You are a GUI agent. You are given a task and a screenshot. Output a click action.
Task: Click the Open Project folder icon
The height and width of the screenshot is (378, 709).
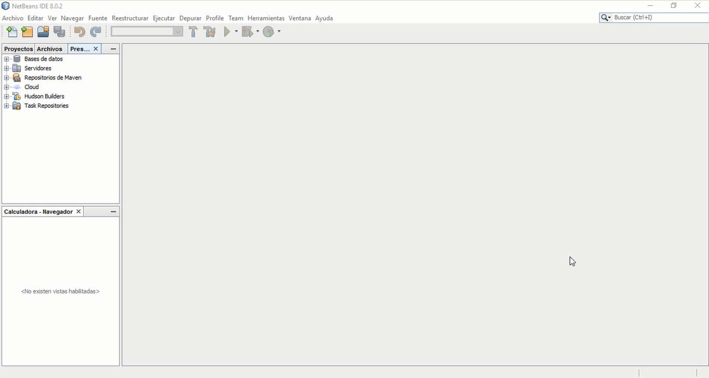tap(44, 32)
